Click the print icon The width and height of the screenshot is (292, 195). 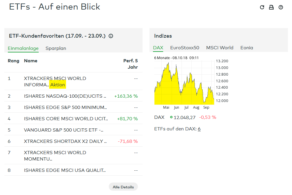pos(271,7)
